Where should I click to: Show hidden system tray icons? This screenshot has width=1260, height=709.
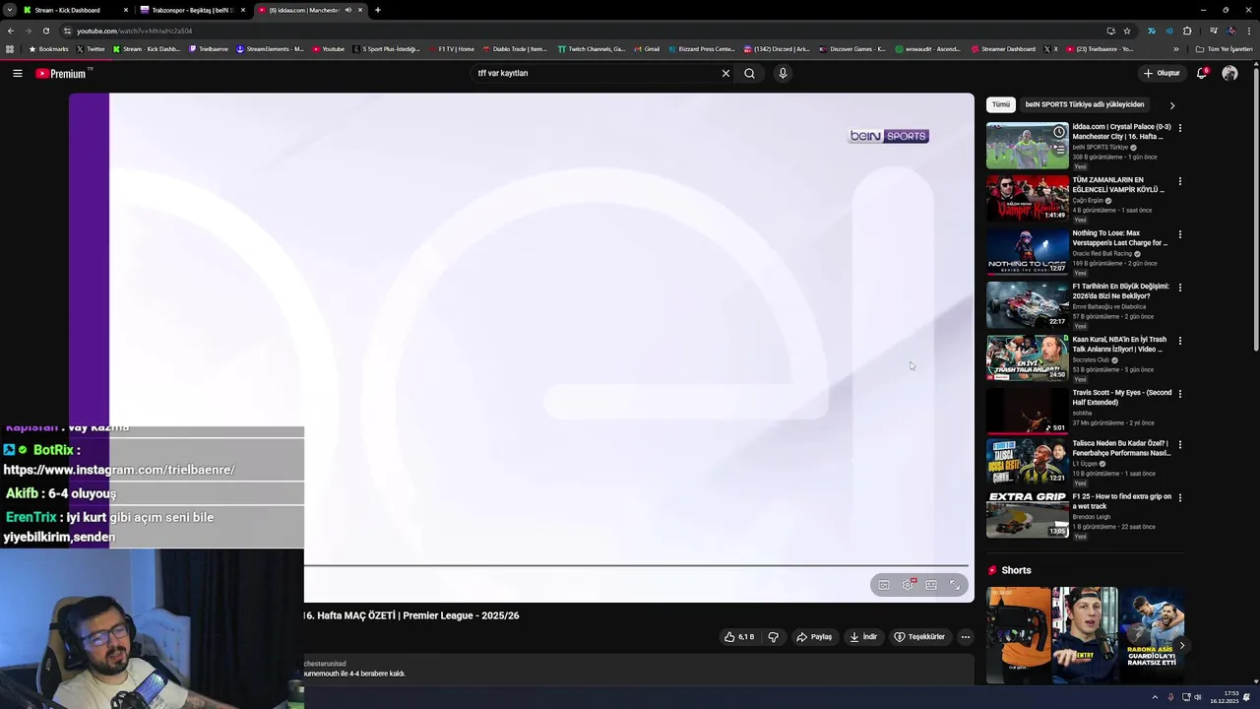click(x=1155, y=697)
